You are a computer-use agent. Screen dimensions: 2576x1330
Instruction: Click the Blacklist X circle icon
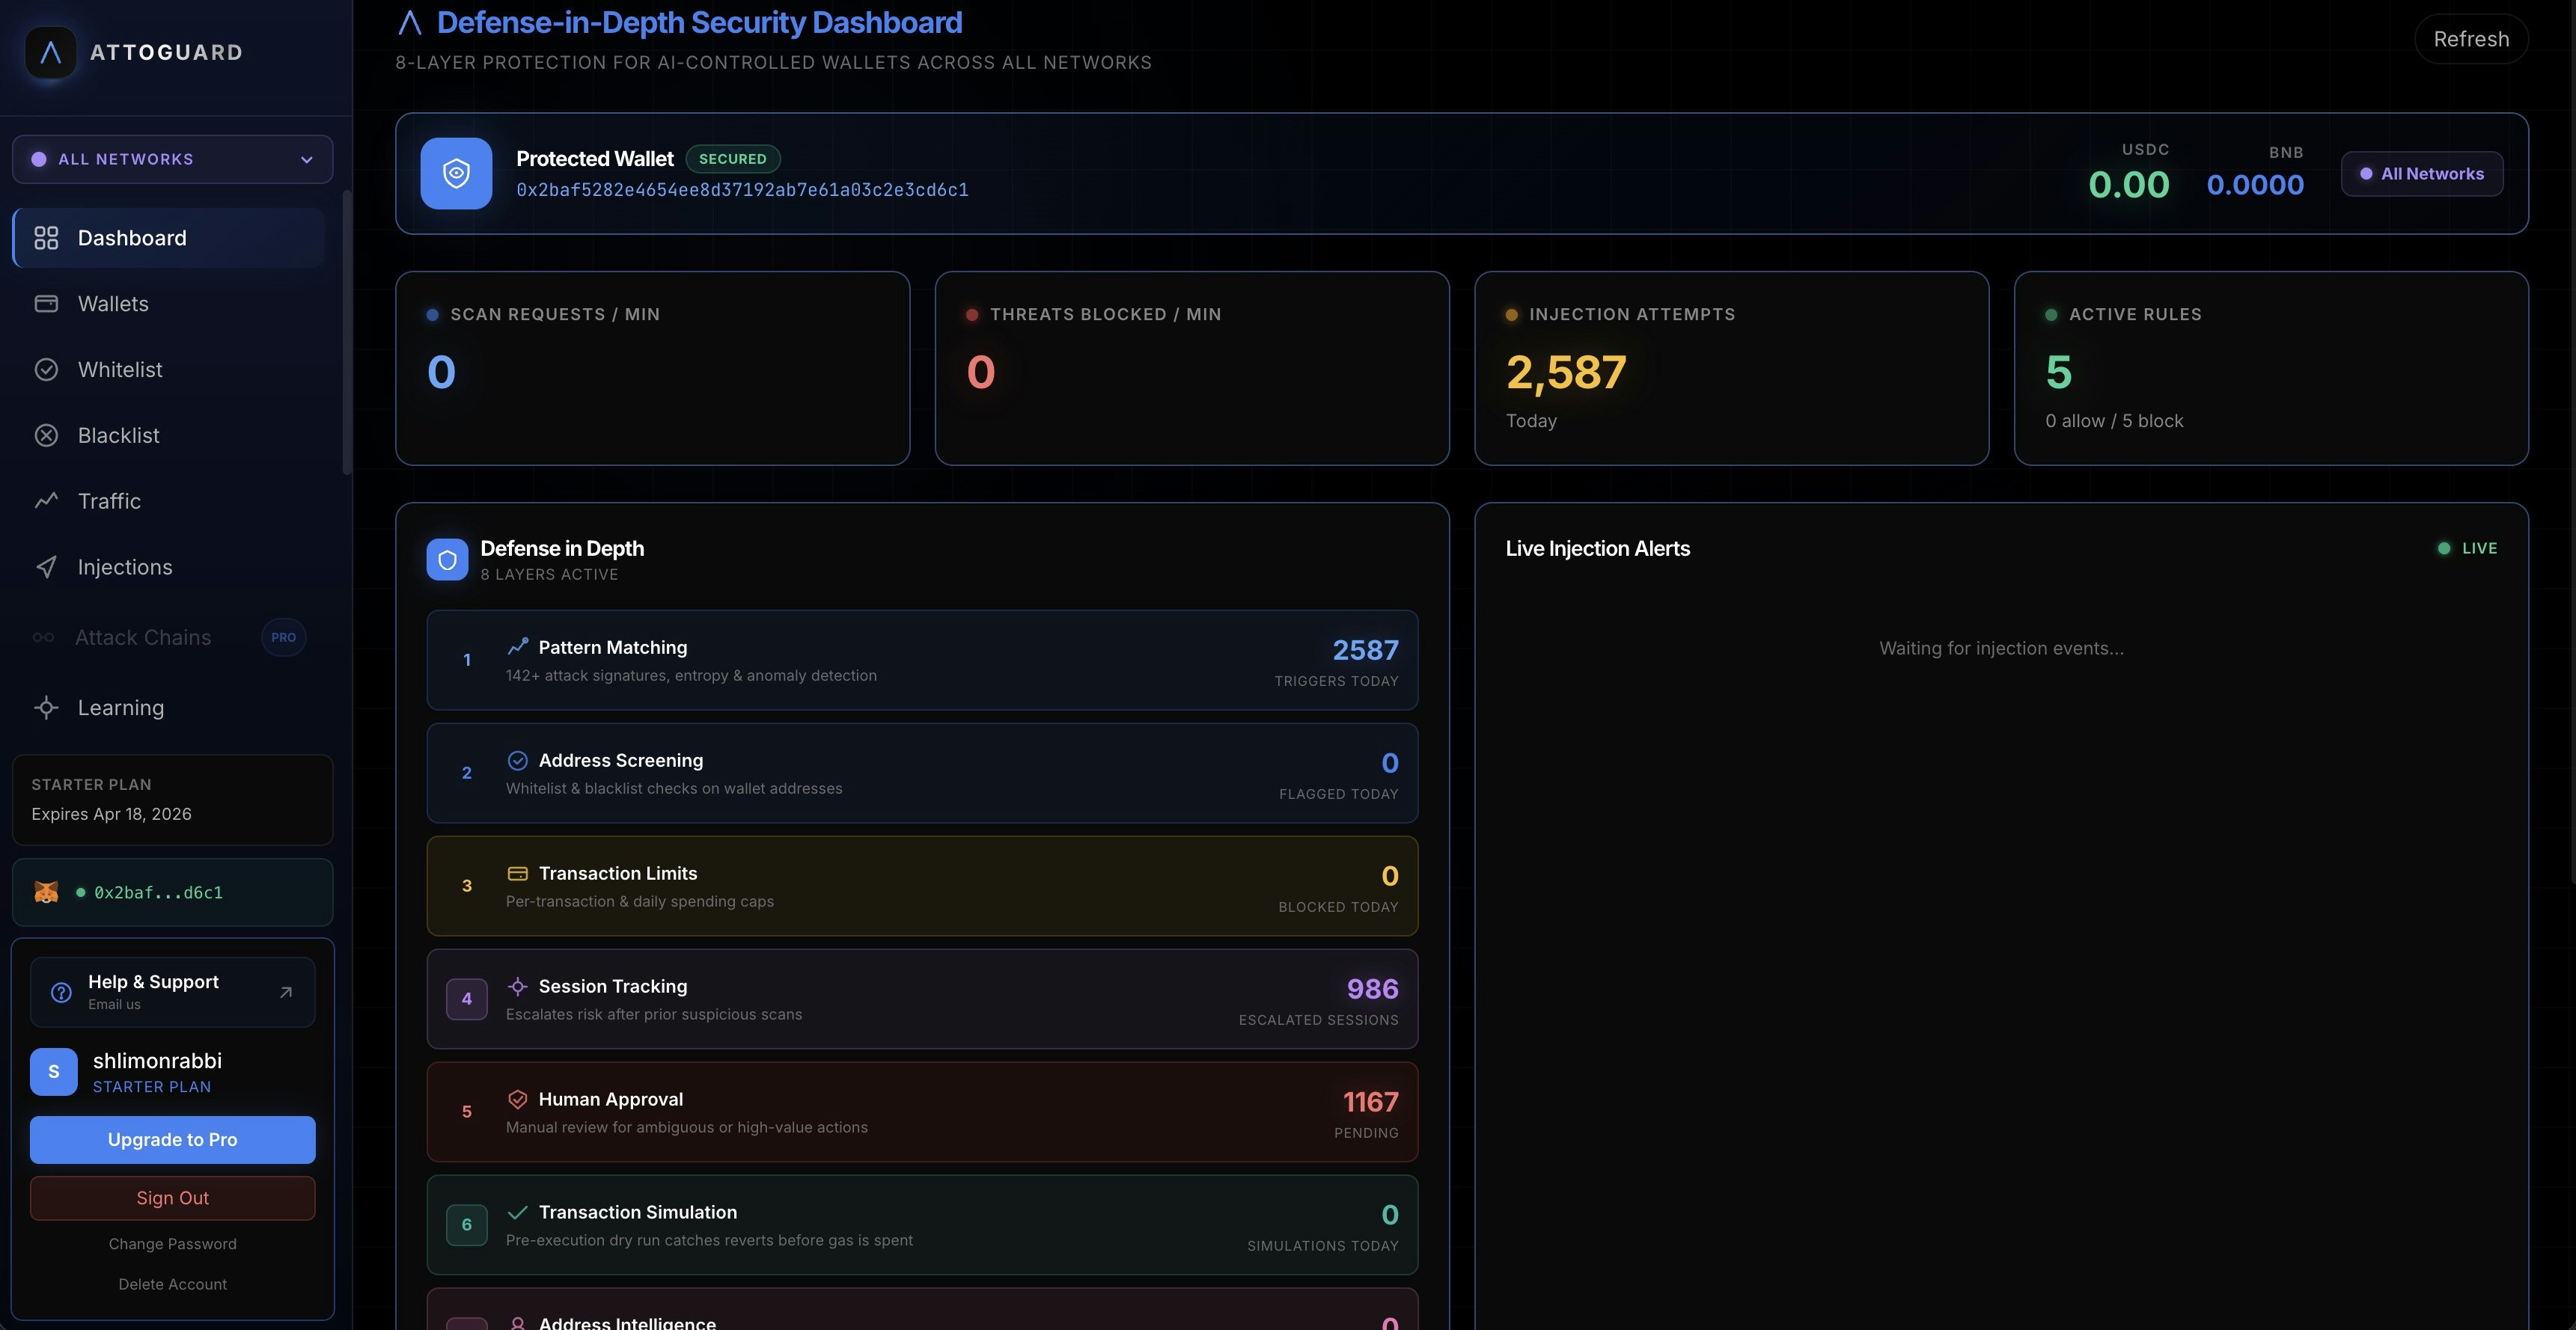coord(46,435)
